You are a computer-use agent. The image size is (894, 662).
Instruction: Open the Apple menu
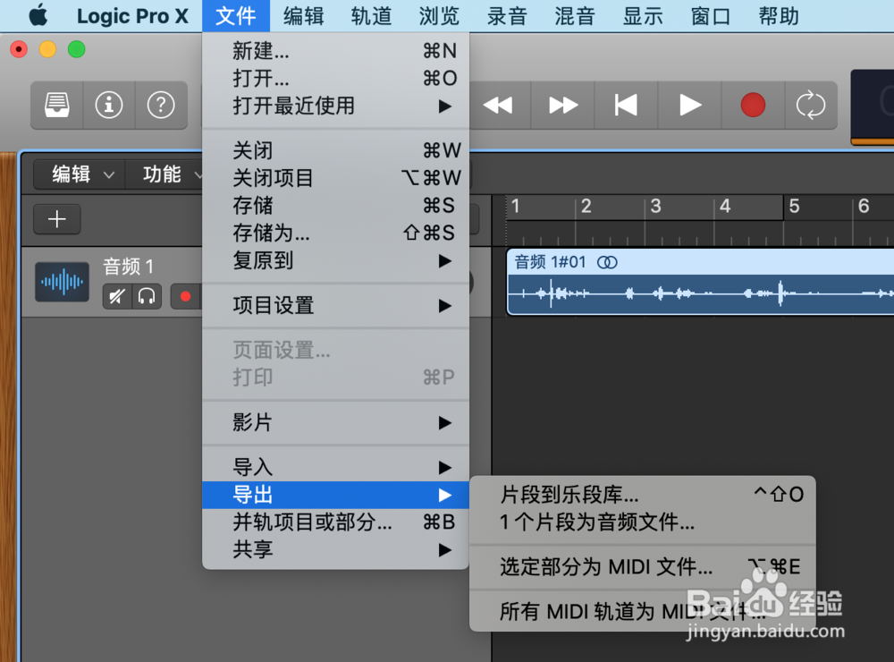38,15
